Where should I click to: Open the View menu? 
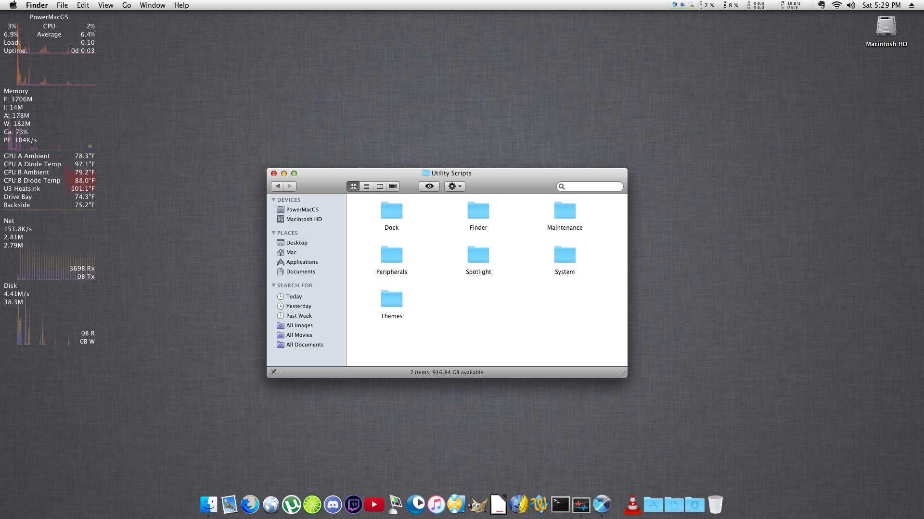tap(105, 5)
